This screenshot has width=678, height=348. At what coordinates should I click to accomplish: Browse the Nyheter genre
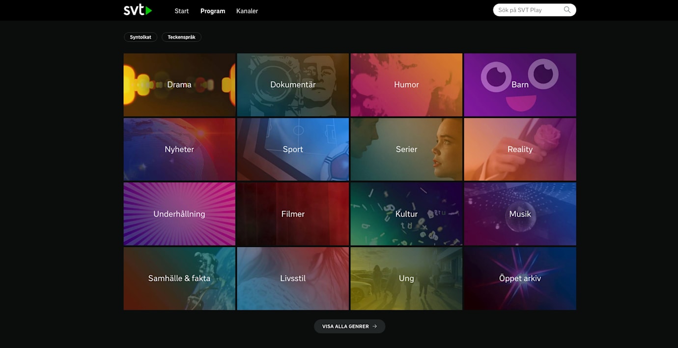(x=179, y=149)
